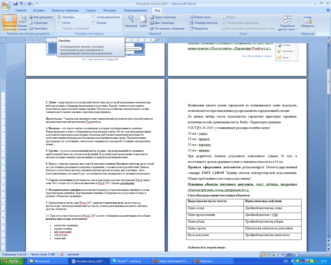Click русский language status indicator

click(73, 254)
